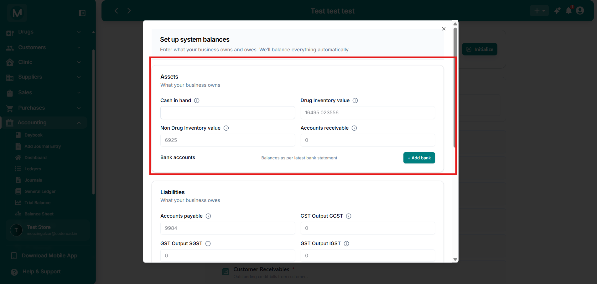Click the sparkle AI assistant icon
This screenshot has width=597, height=284.
[557, 11]
